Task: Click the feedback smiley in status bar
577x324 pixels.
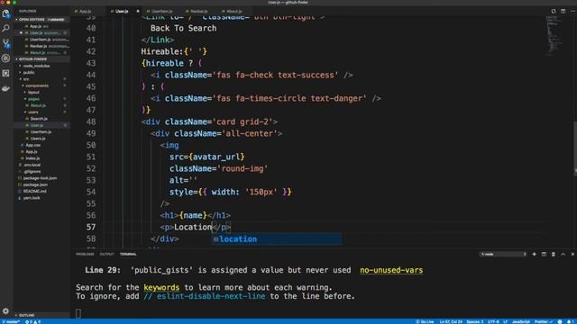Action: (560, 321)
